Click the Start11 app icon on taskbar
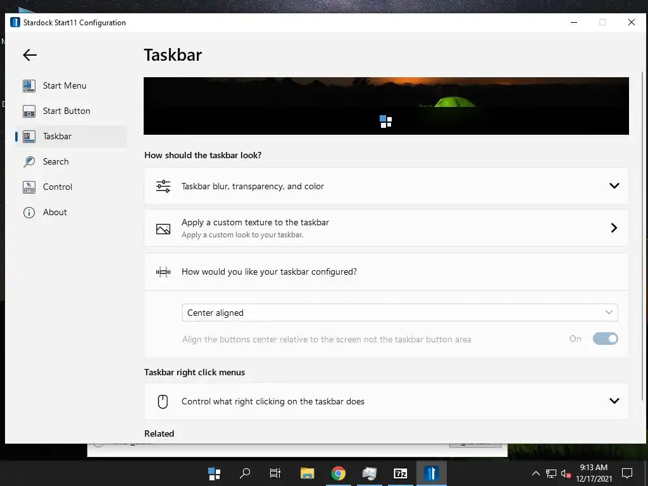 tap(431, 473)
